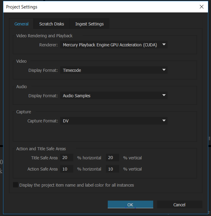211x216 pixels.
Task: Switch to the Scratch Disks tab
Action: tap(51, 24)
